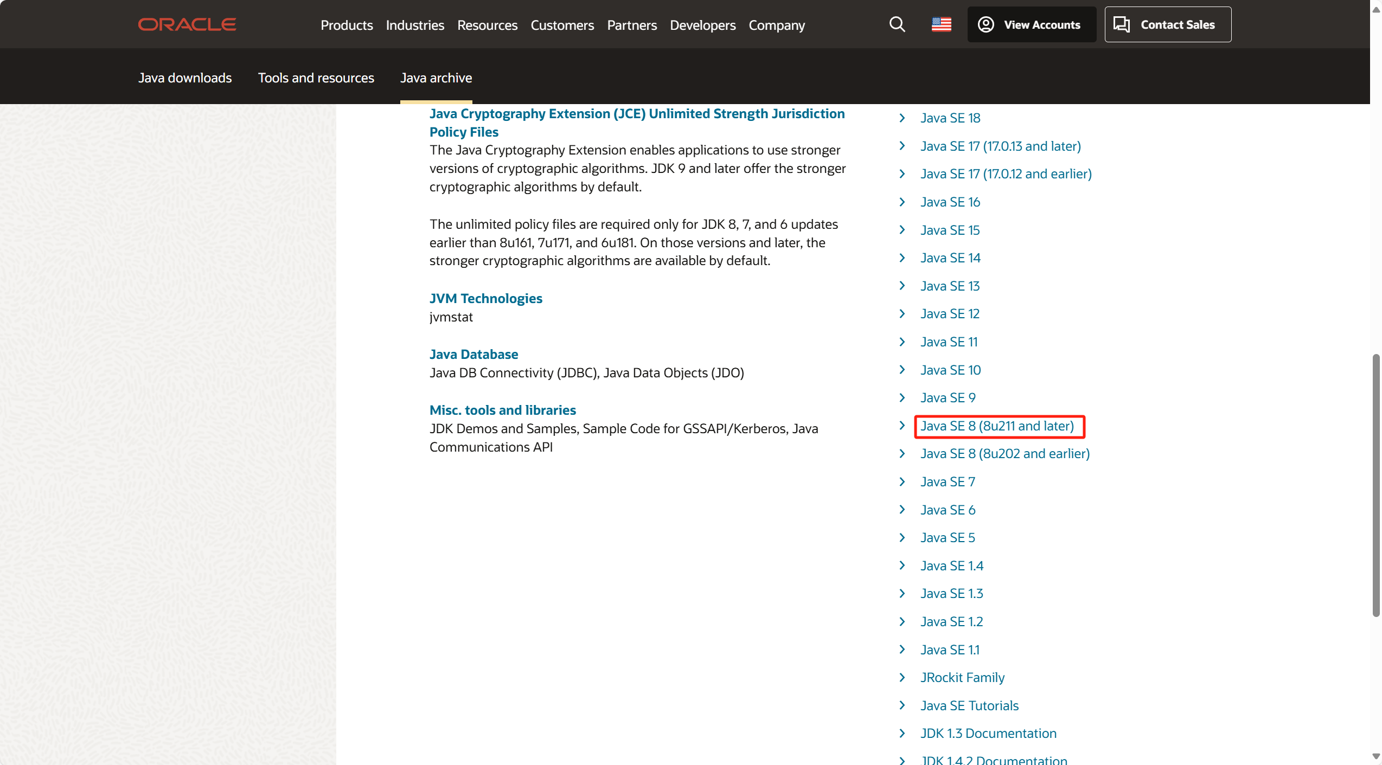Open Java SE 17 (17.0.12 and earlier)
Screen dimensions: 1382x765
coord(1006,173)
